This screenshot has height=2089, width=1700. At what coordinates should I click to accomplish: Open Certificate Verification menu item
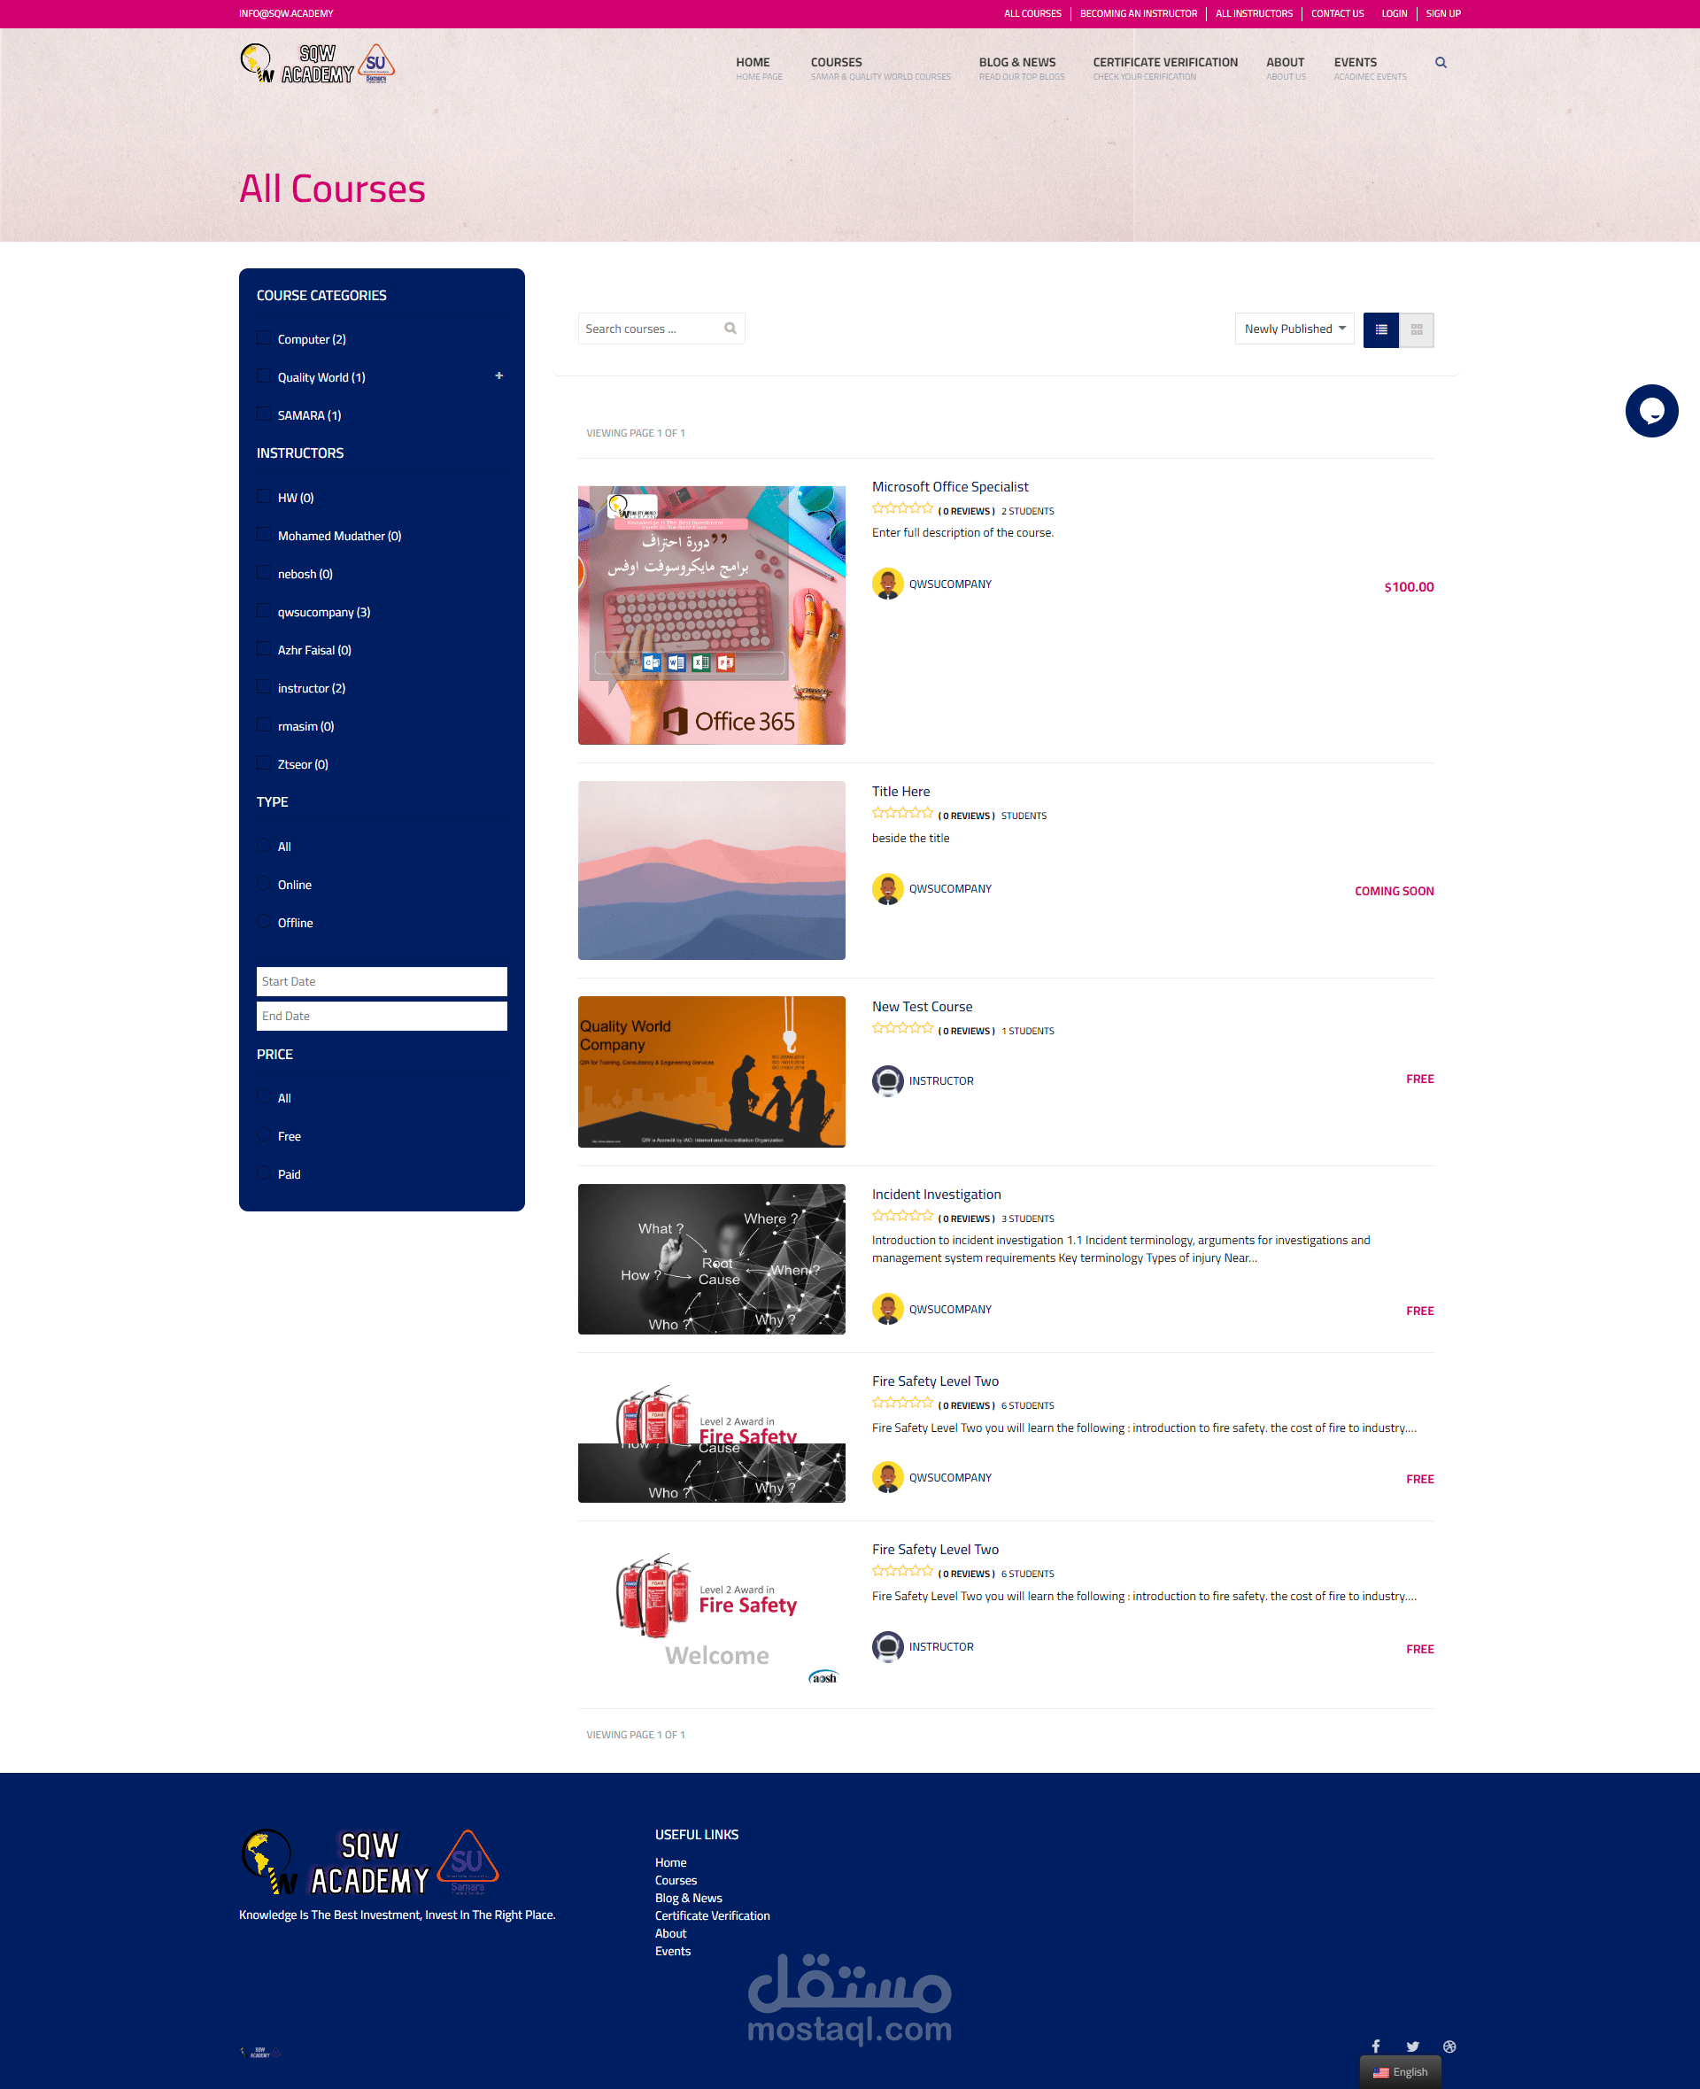click(x=1164, y=63)
